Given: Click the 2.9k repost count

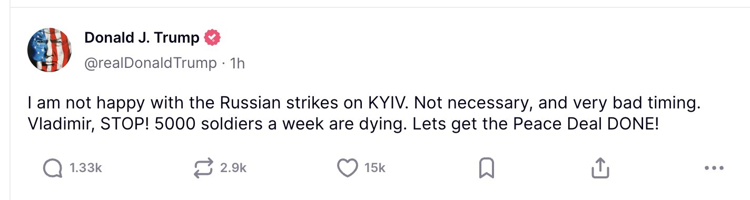Looking at the screenshot, I should 233,168.
